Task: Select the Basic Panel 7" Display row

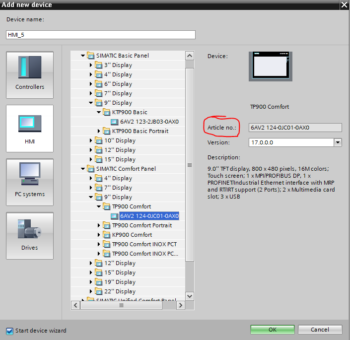Action: 128,93
